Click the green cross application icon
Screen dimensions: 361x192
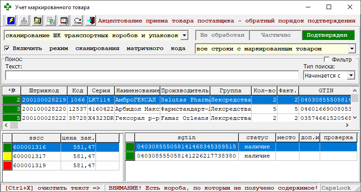8,7
